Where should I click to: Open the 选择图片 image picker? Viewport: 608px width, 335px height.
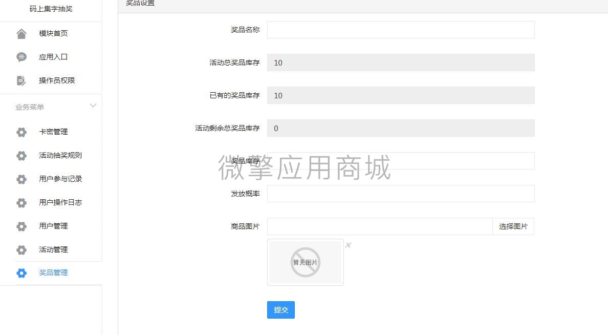pos(513,226)
